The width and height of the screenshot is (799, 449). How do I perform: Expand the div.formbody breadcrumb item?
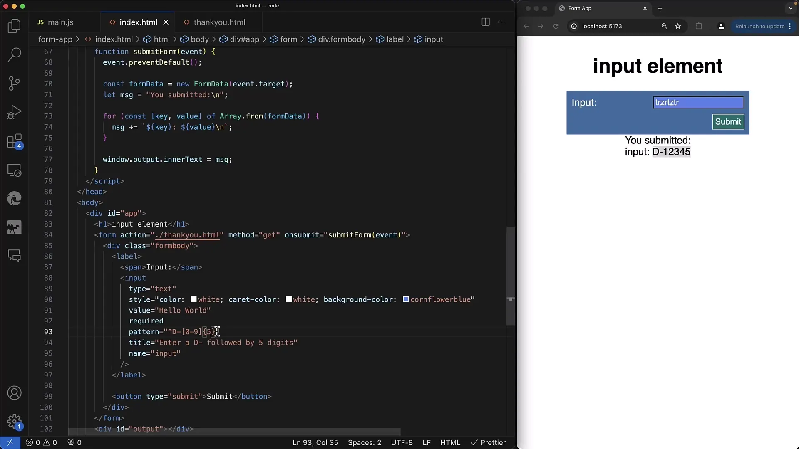(x=341, y=39)
